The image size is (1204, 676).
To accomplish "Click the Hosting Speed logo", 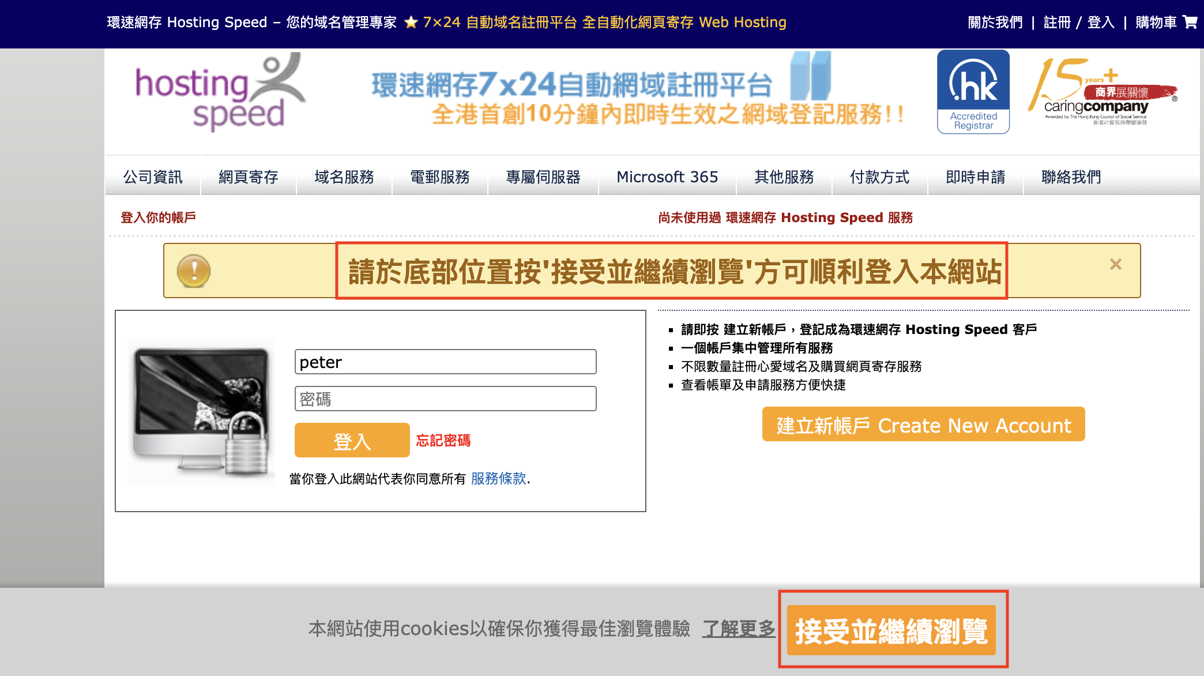I will (x=220, y=92).
